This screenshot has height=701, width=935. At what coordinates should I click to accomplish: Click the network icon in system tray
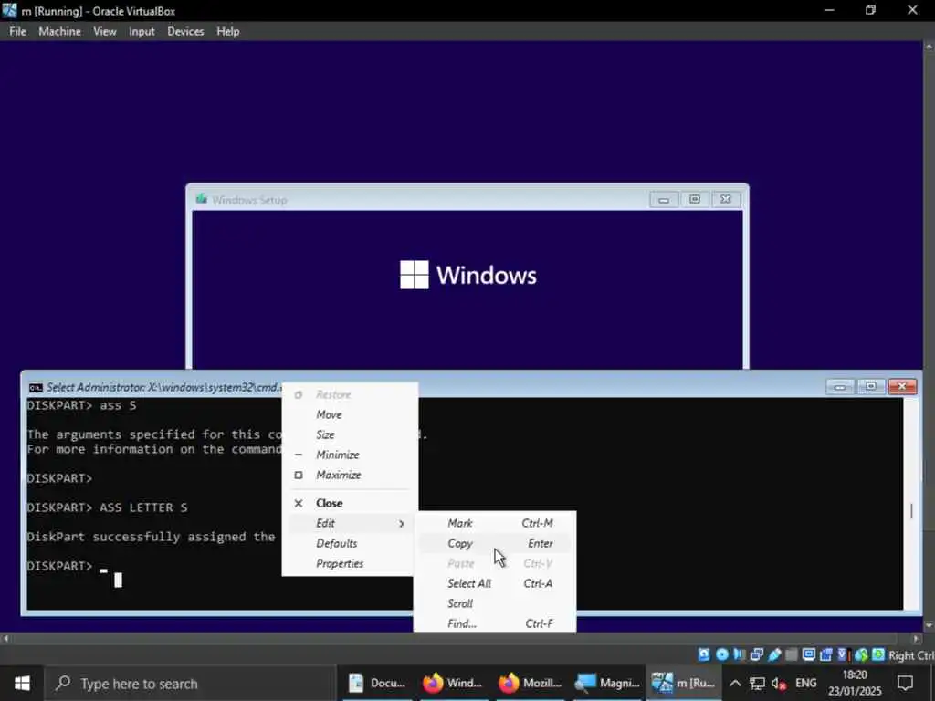(x=757, y=683)
